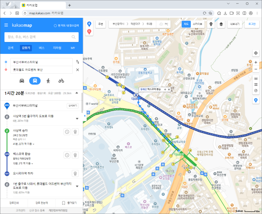
Task: Show timetable for 사상역 승차
Action: [67, 132]
